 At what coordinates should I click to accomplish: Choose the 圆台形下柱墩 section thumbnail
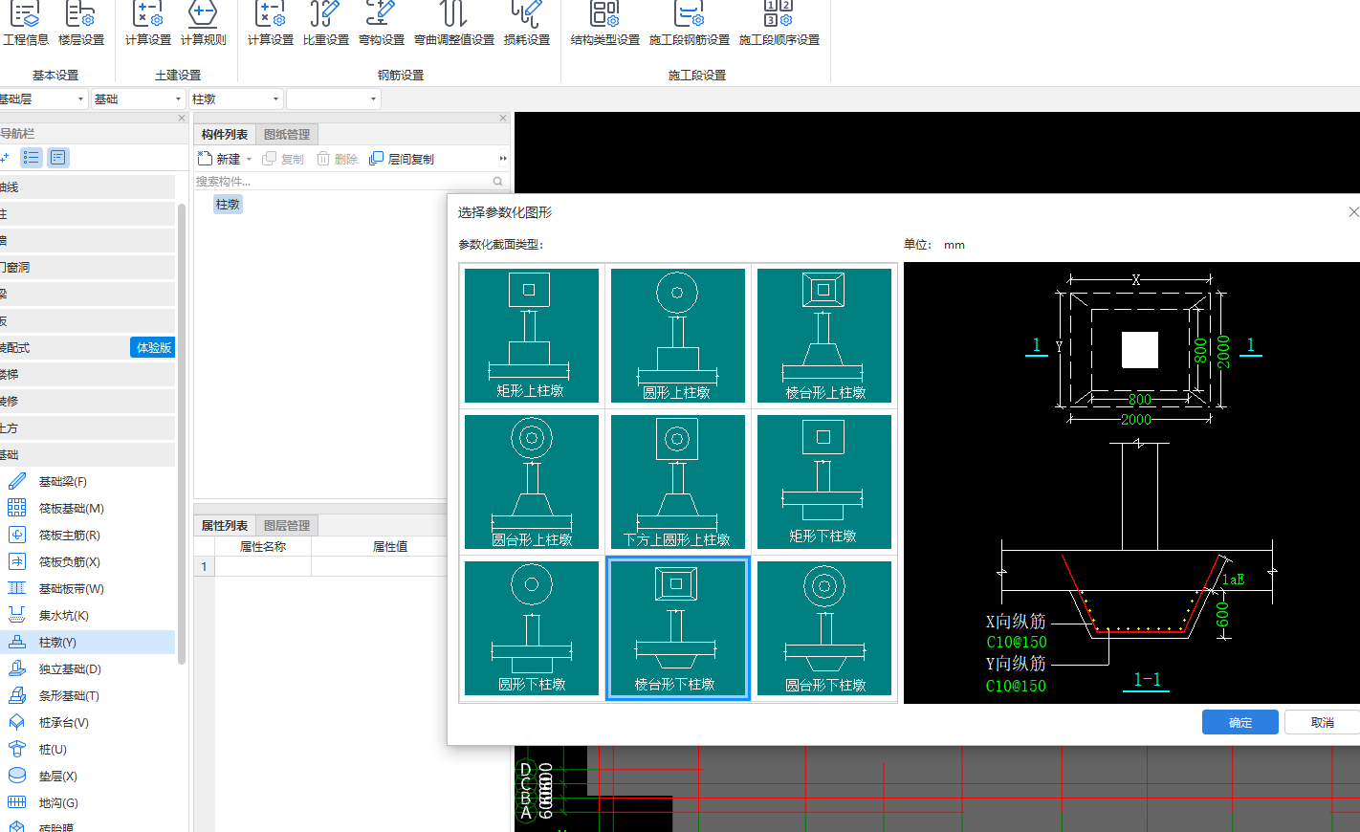(824, 628)
